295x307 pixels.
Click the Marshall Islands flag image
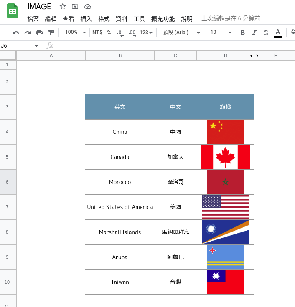(x=225, y=232)
